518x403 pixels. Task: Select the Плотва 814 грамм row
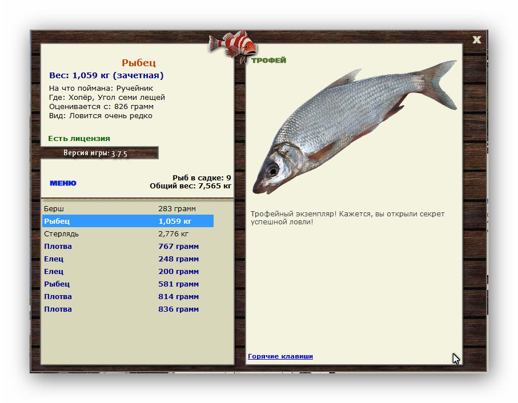coord(128,296)
